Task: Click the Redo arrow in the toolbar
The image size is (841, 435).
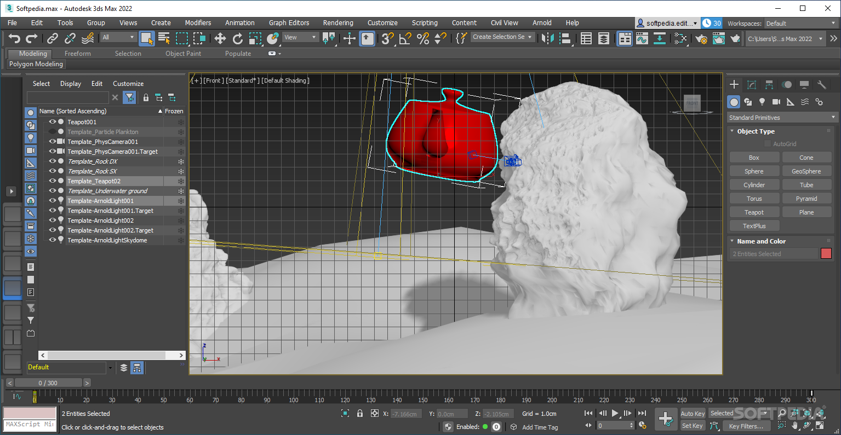Action: pyautogui.click(x=32, y=38)
